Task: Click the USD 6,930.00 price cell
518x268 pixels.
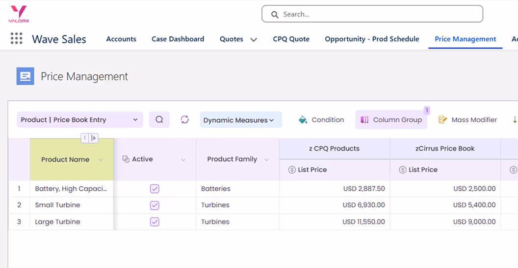Action: 335,205
